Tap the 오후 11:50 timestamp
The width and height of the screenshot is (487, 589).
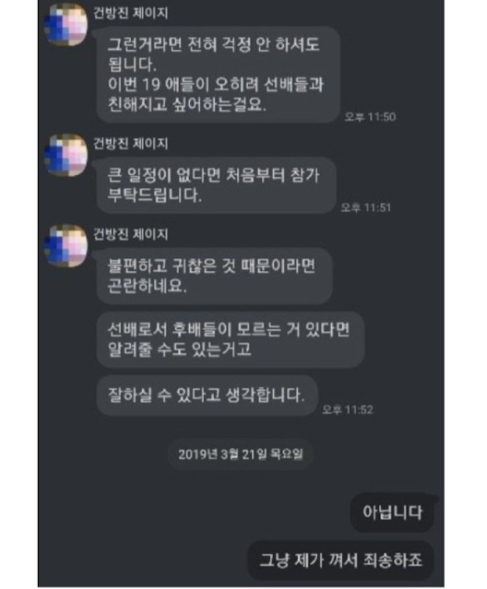[370, 117]
